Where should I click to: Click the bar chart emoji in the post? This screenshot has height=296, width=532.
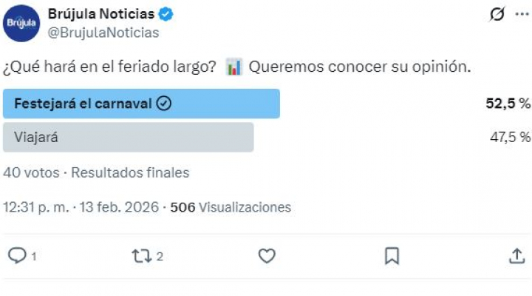(x=234, y=67)
